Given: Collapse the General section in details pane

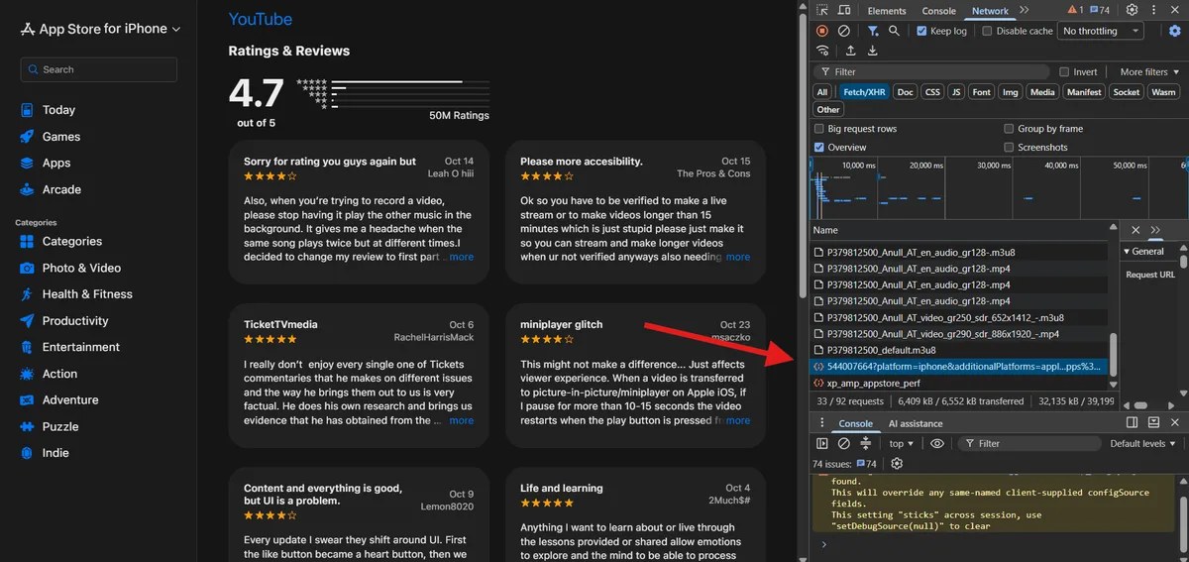Looking at the screenshot, I should pyautogui.click(x=1144, y=252).
